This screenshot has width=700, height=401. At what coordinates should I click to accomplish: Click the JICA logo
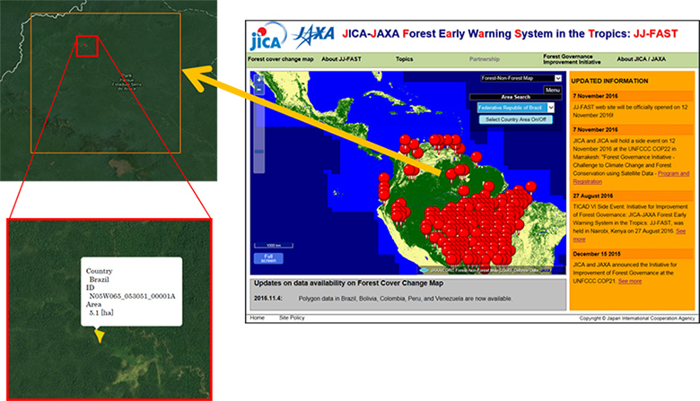click(x=267, y=37)
